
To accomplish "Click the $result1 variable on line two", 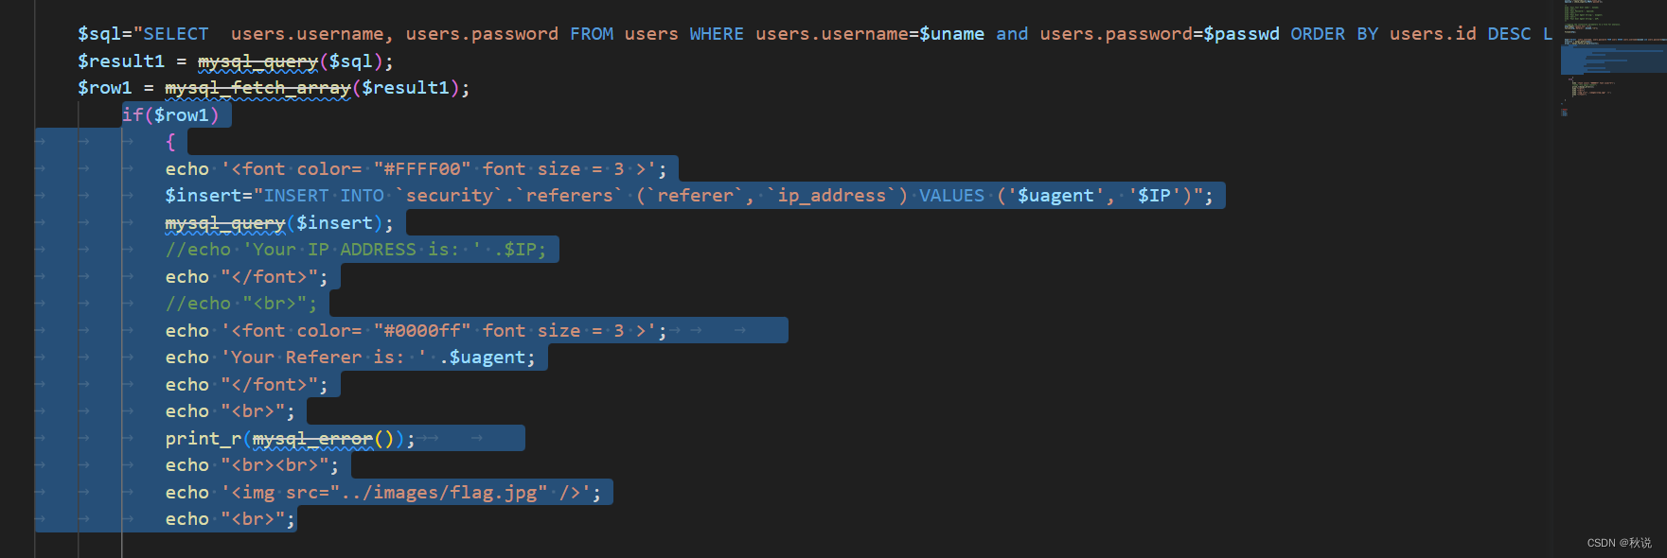I will pyautogui.click(x=121, y=61).
